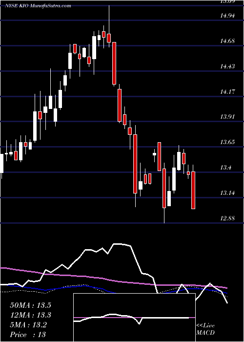Click the 5MA : 13.2 readout
Viewport: 244px width, 342px height.
[x=28, y=325]
